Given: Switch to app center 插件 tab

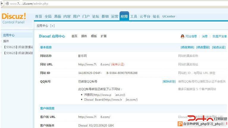Looking at the screenshot, I should click(x=84, y=36).
